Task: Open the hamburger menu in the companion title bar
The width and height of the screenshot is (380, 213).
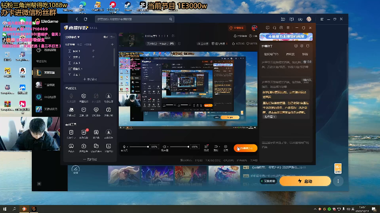Action: pos(288,28)
